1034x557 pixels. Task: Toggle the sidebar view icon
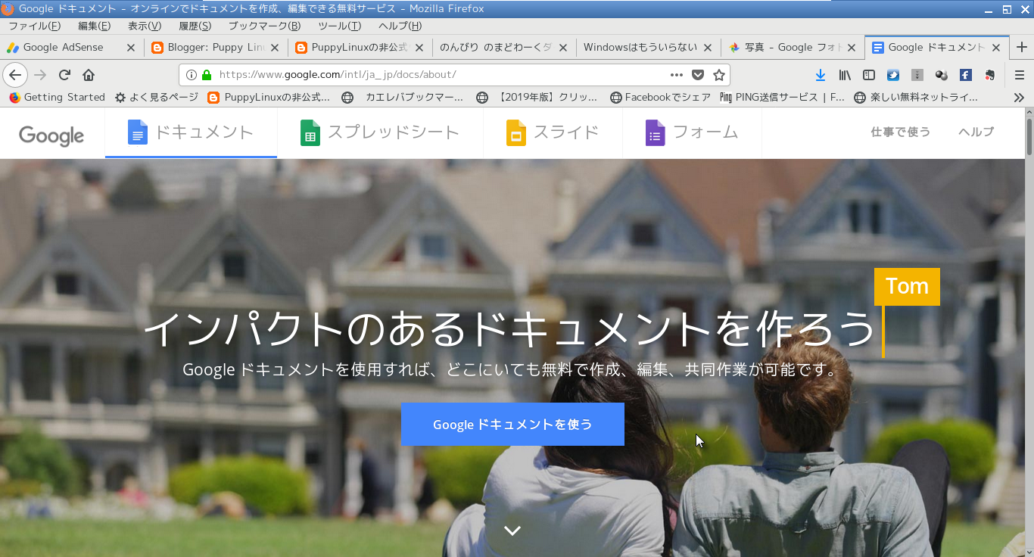coord(869,75)
